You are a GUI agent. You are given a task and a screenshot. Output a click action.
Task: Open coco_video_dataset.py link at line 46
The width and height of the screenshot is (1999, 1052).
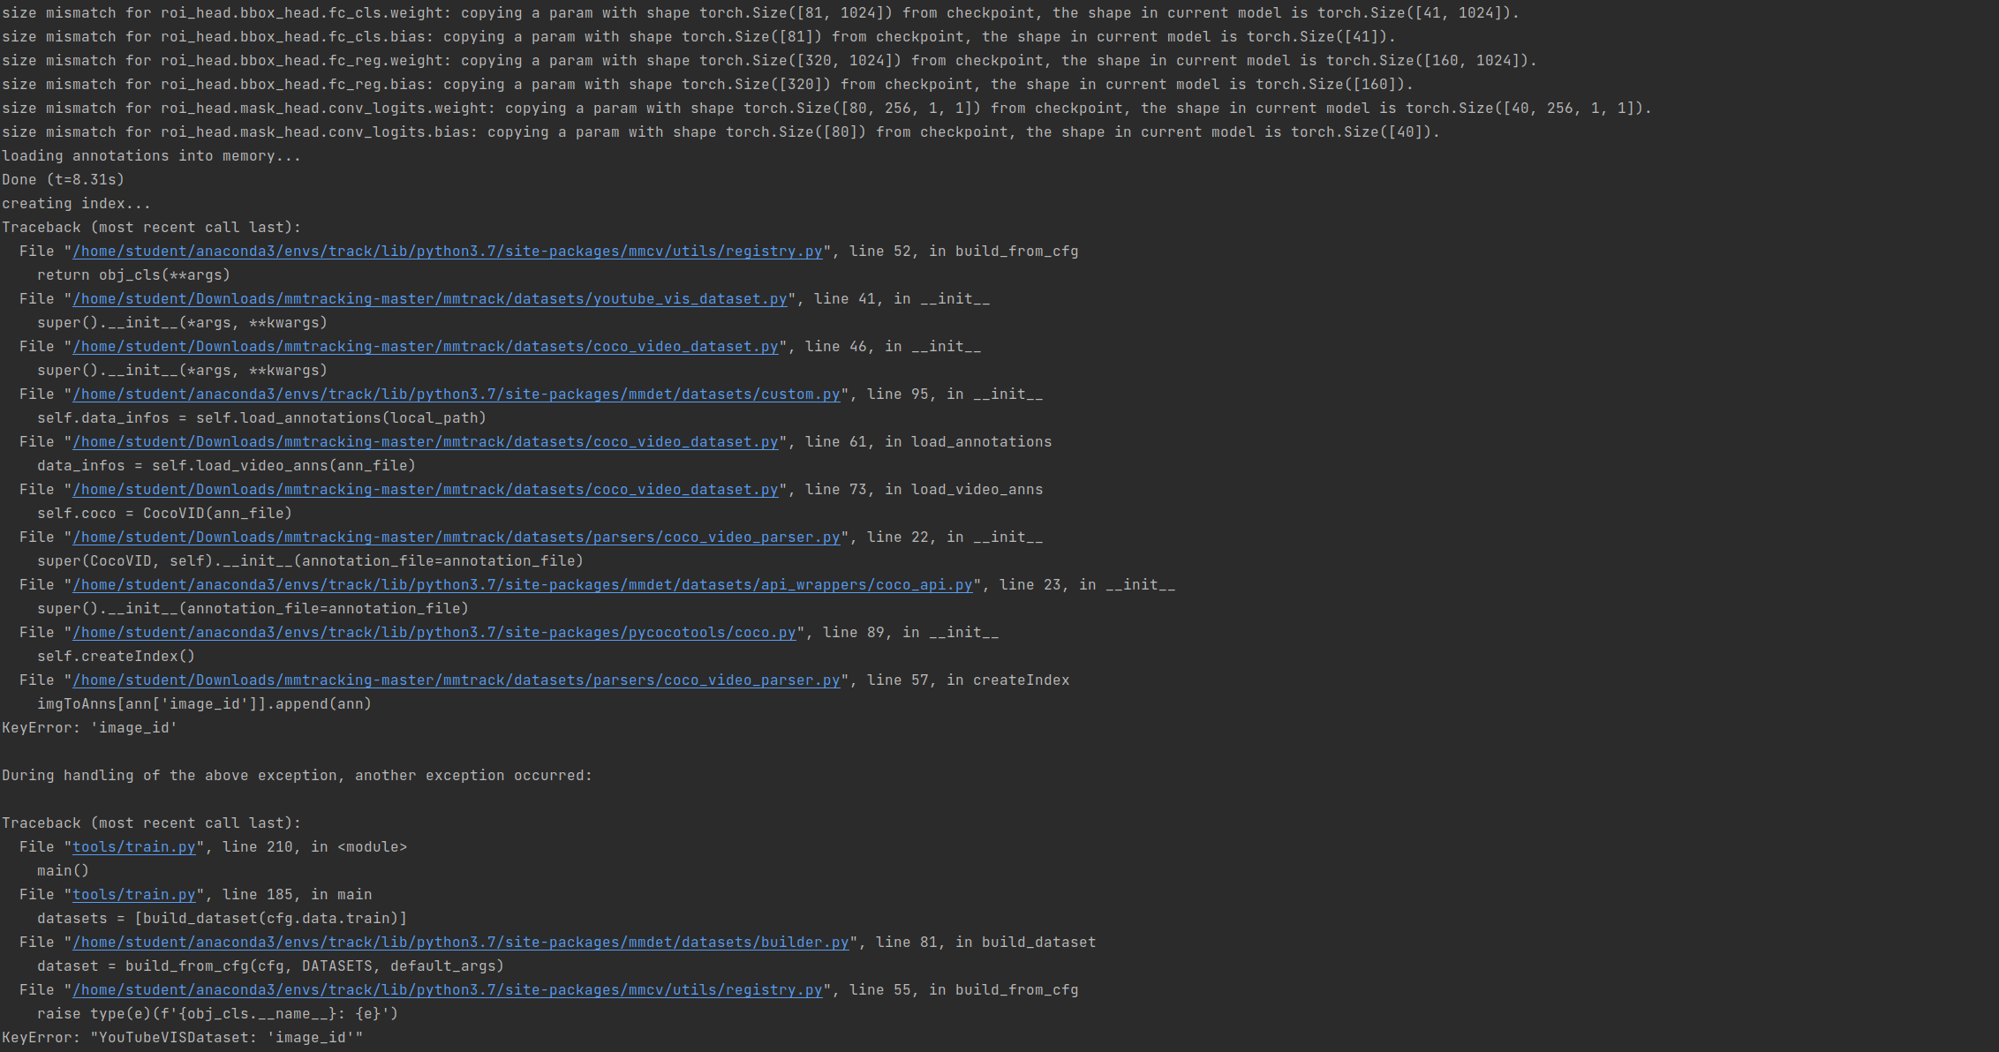click(x=425, y=347)
